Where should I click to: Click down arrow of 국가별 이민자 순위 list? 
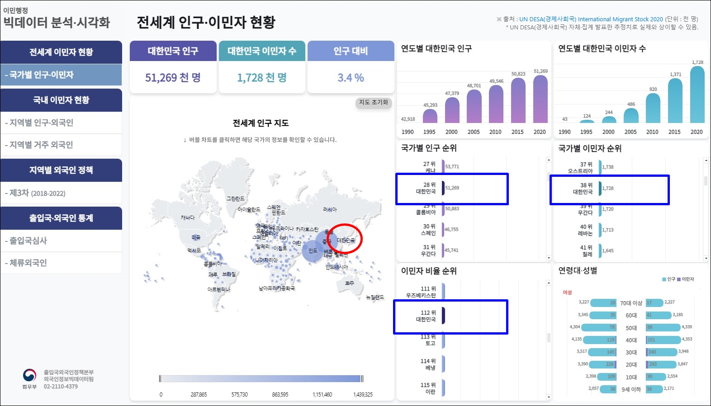[x=706, y=258]
